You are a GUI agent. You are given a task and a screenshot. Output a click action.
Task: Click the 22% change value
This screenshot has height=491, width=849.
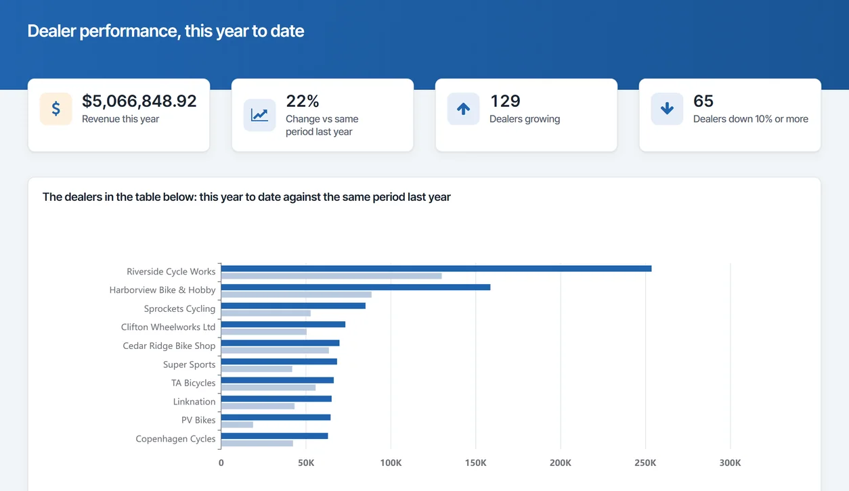tap(303, 101)
